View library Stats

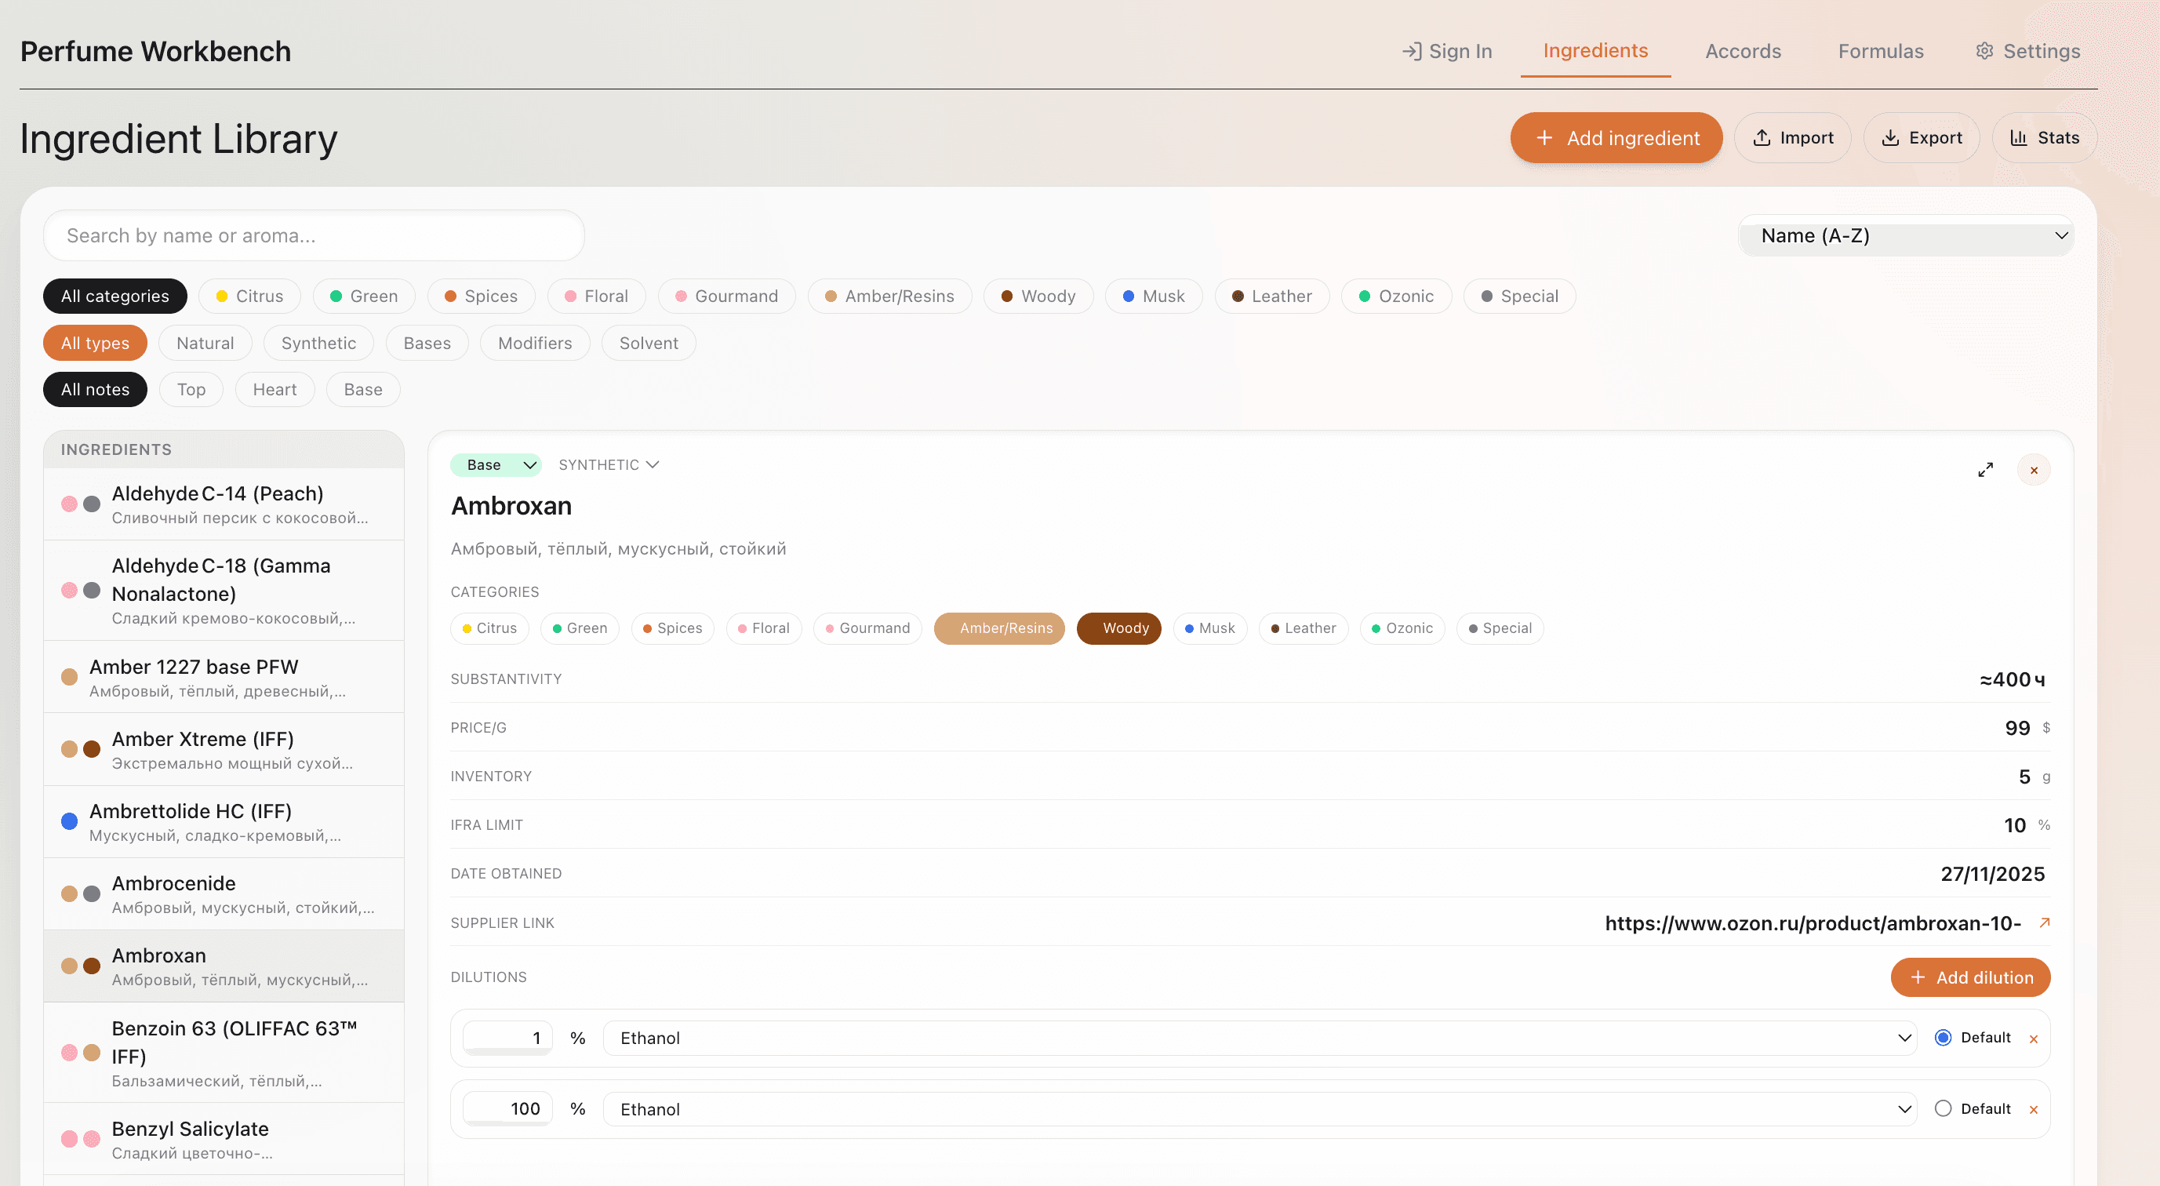tap(2044, 136)
